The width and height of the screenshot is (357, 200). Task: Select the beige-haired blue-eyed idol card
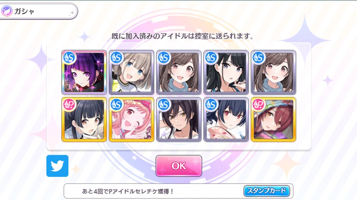coord(131,72)
